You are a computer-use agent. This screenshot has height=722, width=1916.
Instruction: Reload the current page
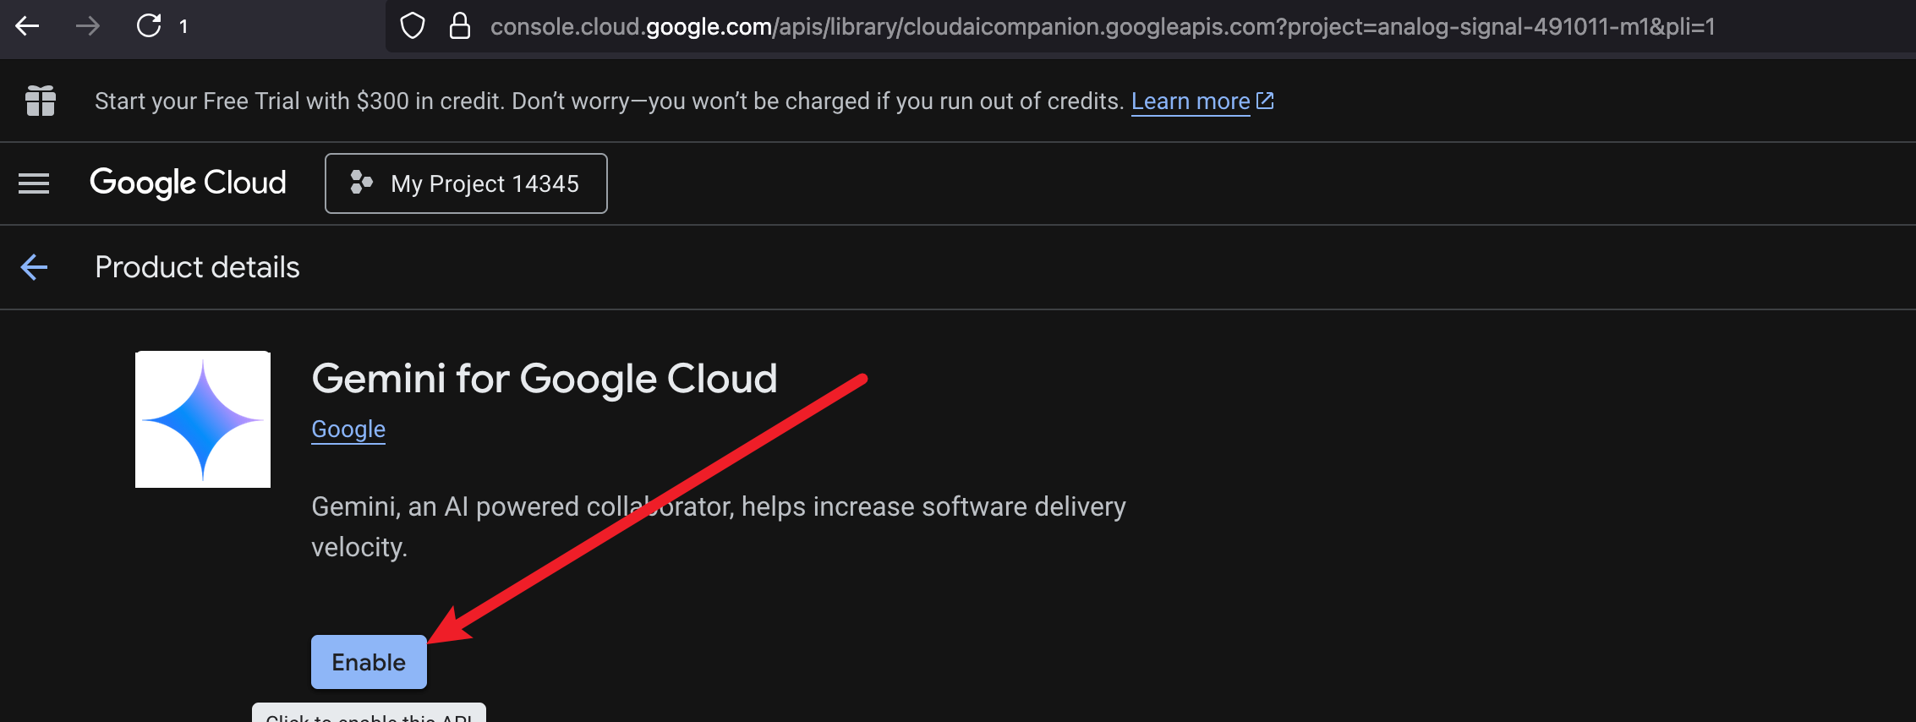(149, 26)
